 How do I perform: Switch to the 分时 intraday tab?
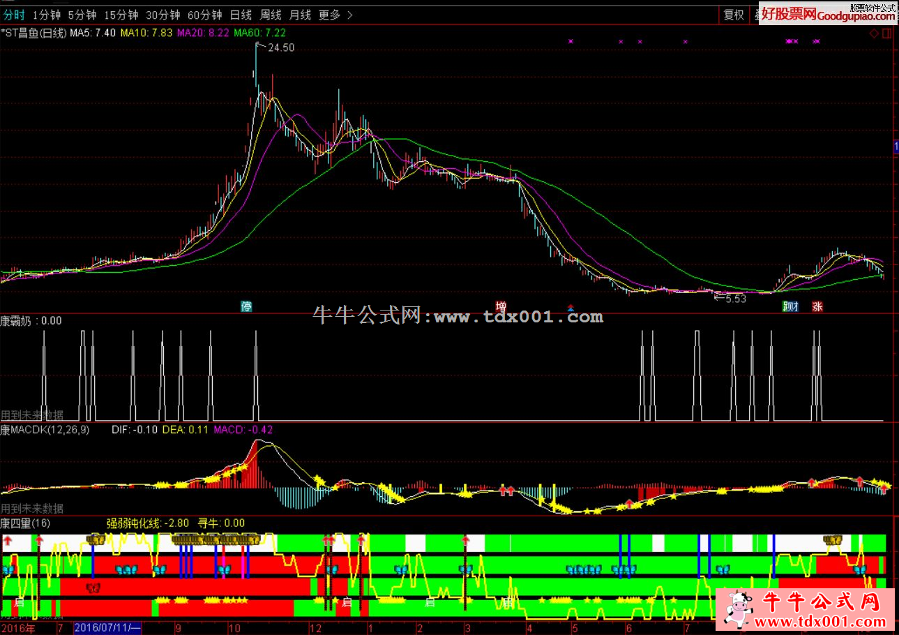14,15
